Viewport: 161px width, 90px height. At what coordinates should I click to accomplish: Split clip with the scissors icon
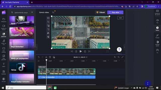pos(46,57)
